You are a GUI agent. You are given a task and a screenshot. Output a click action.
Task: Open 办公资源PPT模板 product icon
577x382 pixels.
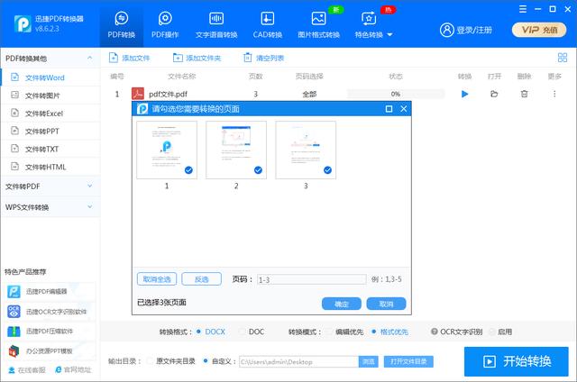[14, 351]
